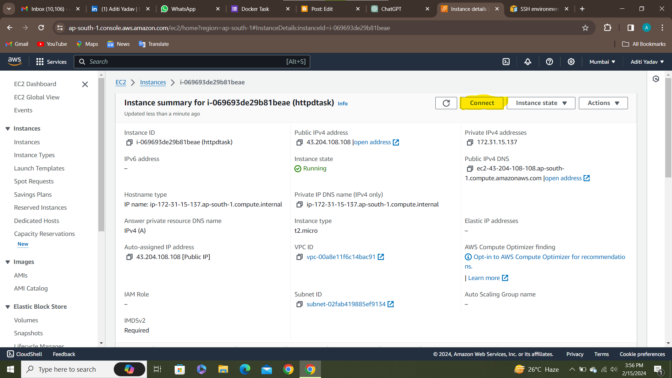Click the yellow Connect button

[x=482, y=103]
